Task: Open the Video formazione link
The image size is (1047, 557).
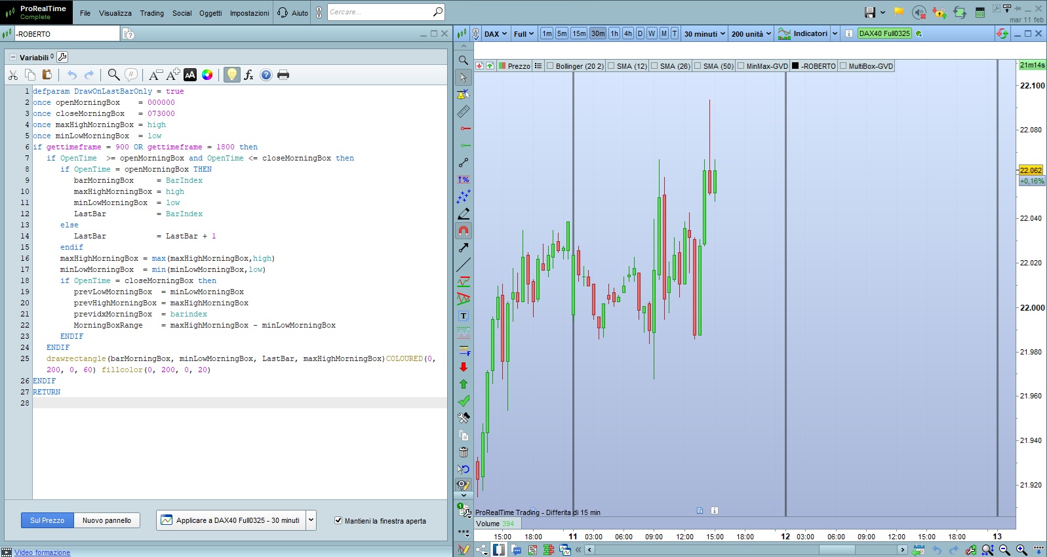Action: 43,552
